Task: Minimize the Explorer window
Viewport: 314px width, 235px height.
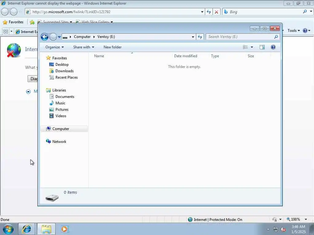Action: [x=255, y=28]
